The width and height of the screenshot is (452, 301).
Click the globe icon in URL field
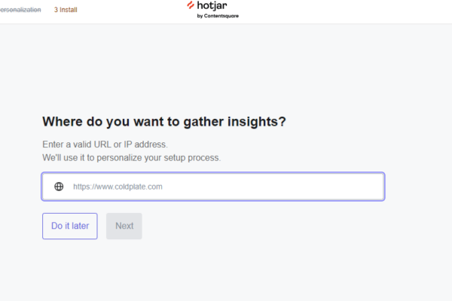coord(59,187)
